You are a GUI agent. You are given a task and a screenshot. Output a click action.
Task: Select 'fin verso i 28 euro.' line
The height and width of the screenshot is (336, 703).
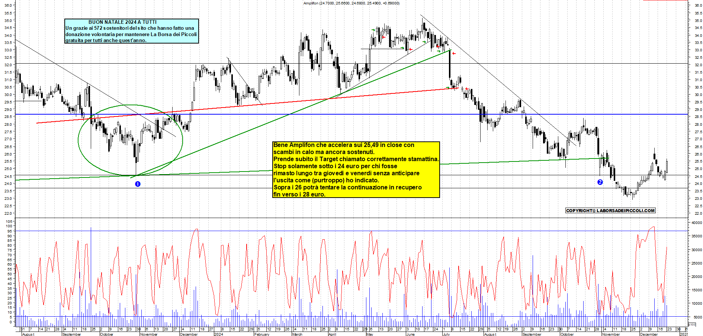pyautogui.click(x=299, y=194)
